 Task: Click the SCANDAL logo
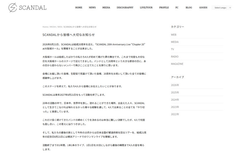[x=27, y=8]
